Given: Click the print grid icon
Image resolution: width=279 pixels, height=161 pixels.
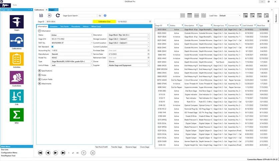Looking at the screenshot, I should click(259, 15).
